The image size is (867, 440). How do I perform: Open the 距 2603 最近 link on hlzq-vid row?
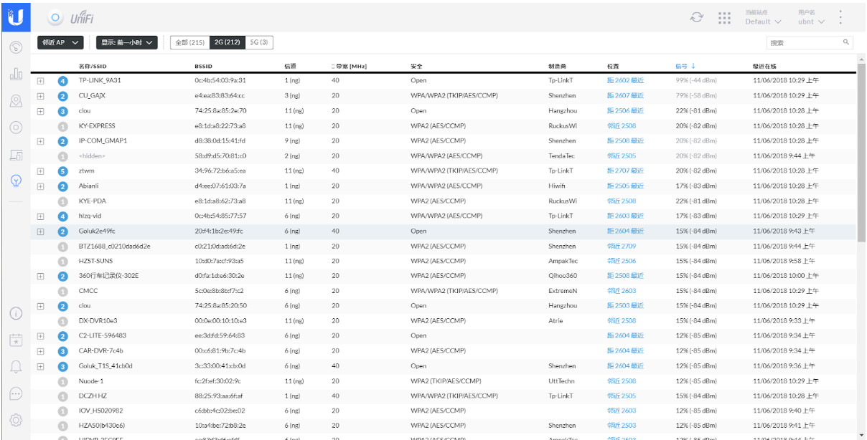(625, 216)
